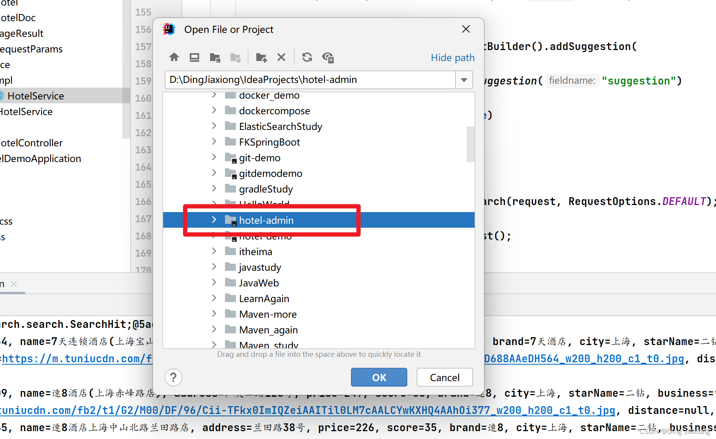Jump to Desktop directory icon
This screenshot has width=716, height=439.
(x=194, y=58)
